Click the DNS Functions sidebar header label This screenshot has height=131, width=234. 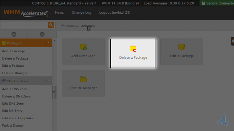click(x=17, y=81)
